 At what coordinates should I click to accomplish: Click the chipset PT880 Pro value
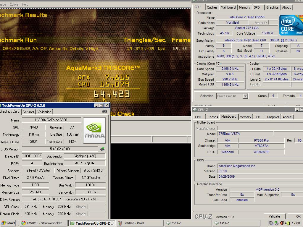click(x=261, y=140)
